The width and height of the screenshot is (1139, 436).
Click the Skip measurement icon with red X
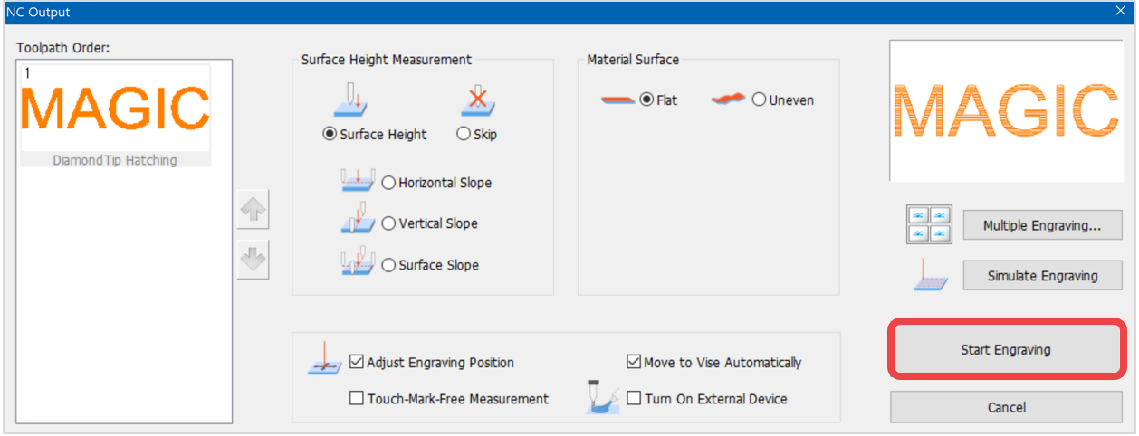[x=477, y=101]
